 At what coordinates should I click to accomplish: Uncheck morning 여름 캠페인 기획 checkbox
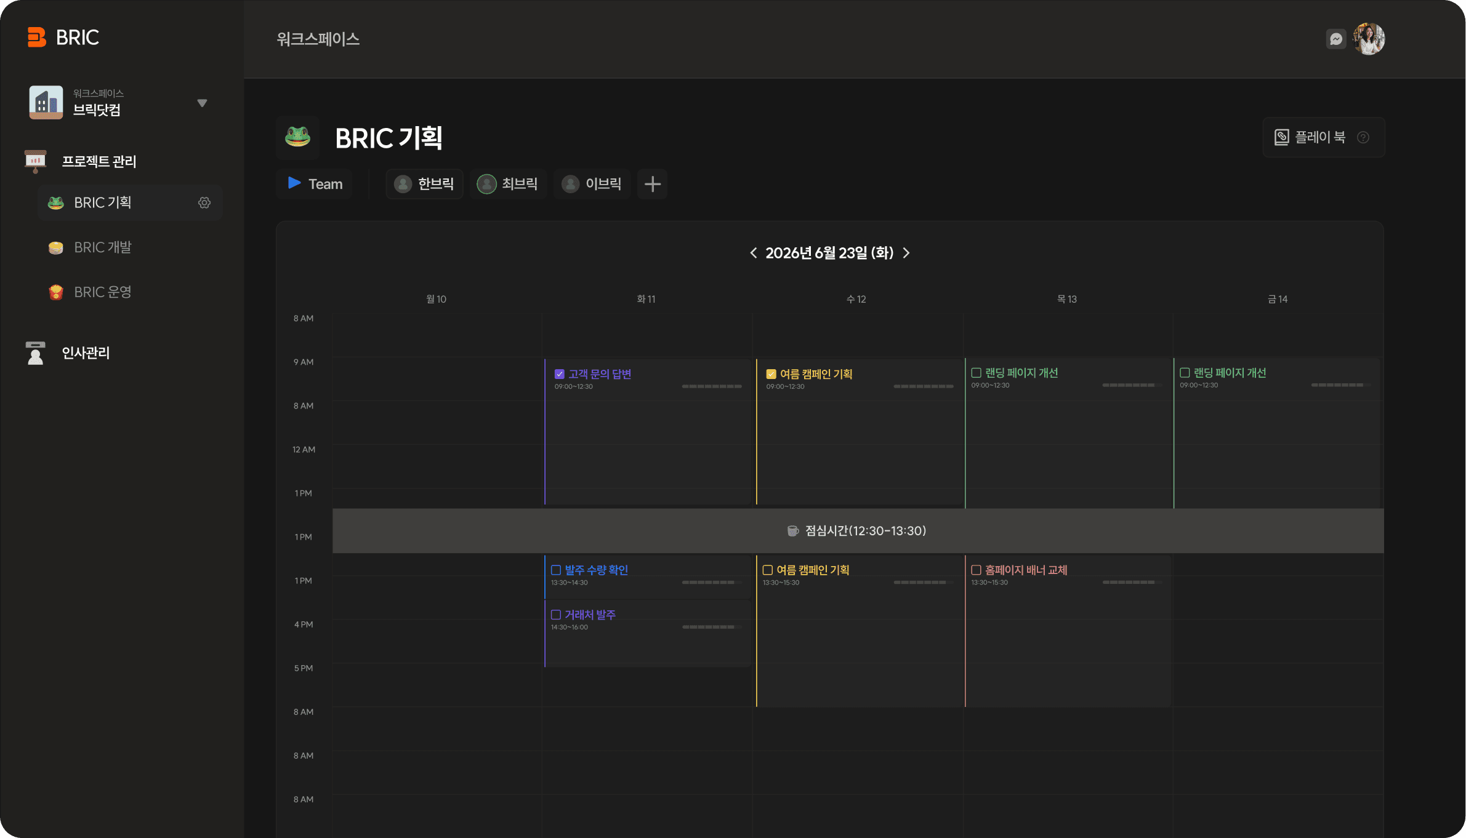tap(771, 374)
